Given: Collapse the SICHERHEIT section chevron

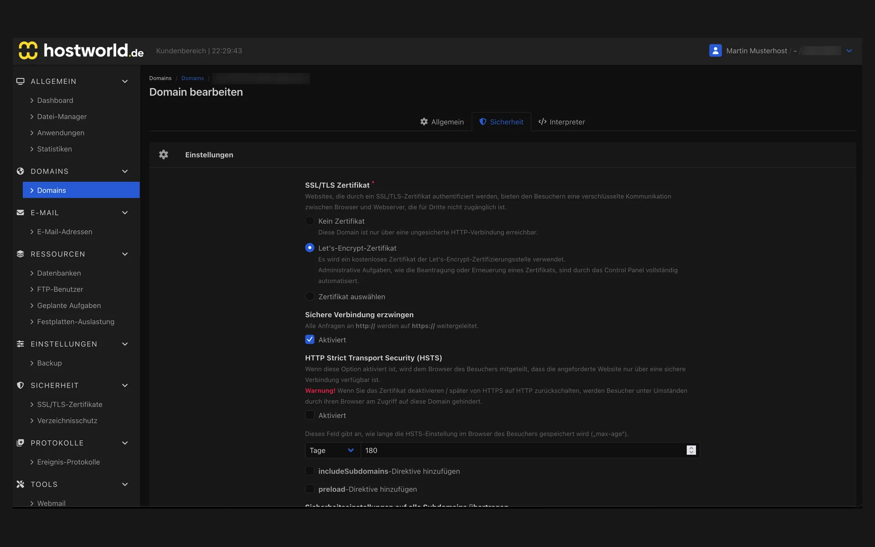Looking at the screenshot, I should click(x=125, y=385).
